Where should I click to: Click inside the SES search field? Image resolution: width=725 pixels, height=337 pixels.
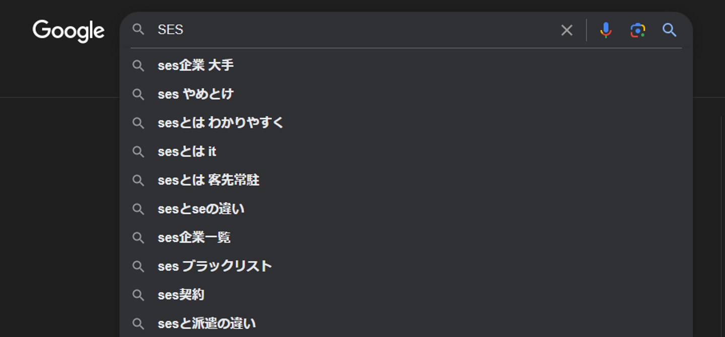point(352,30)
